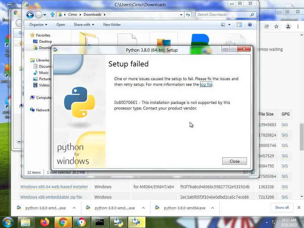Click the Python Setup title bar icon
304x228 pixels.
(x=55, y=50)
